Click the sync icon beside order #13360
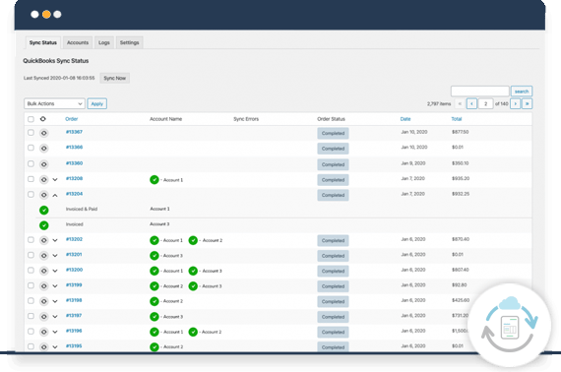This screenshot has height=372, width=561. point(43,164)
